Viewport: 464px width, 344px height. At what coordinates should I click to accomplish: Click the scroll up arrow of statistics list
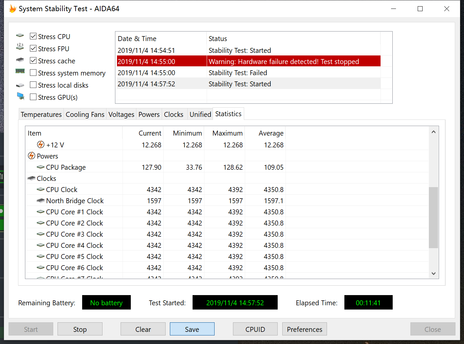[x=433, y=132]
